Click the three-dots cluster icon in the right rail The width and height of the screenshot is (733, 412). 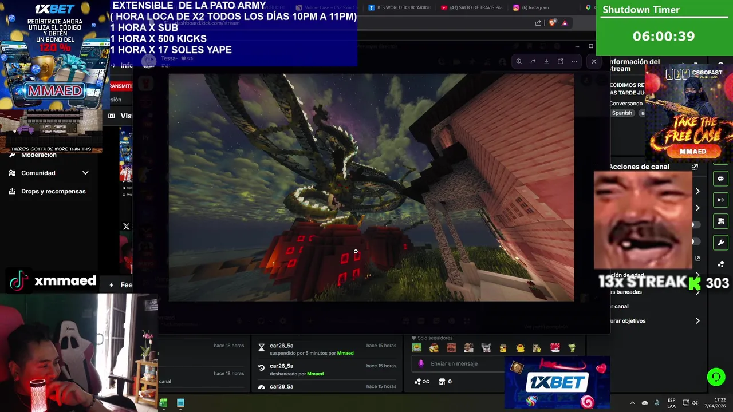click(721, 264)
